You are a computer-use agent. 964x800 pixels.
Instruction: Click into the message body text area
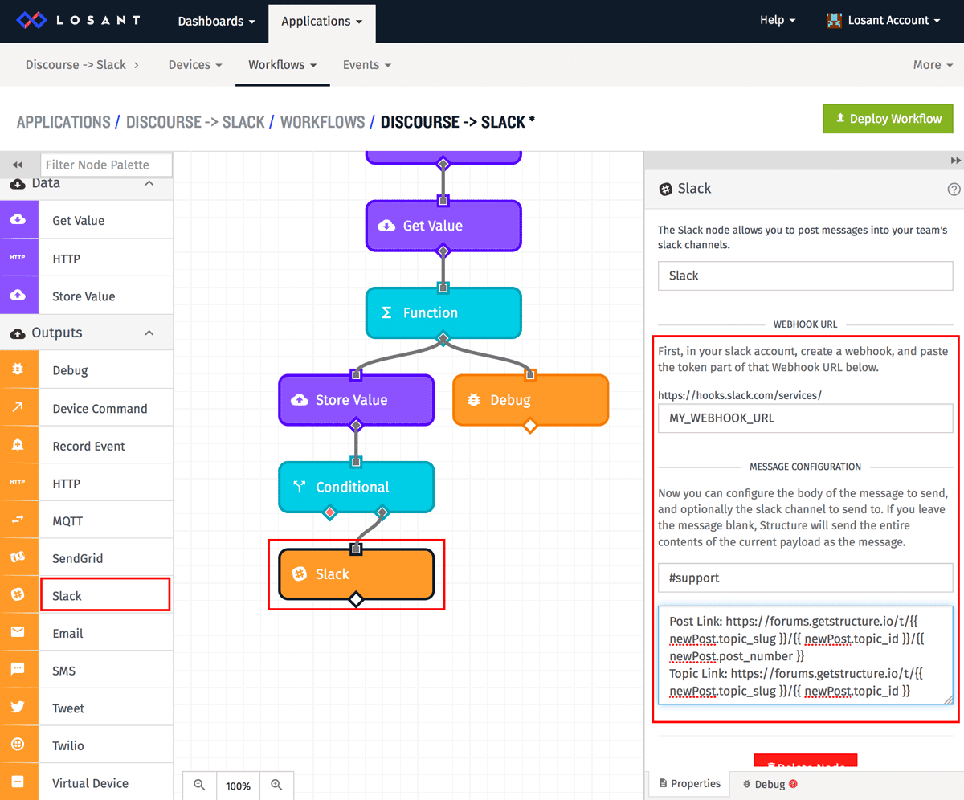coord(805,655)
